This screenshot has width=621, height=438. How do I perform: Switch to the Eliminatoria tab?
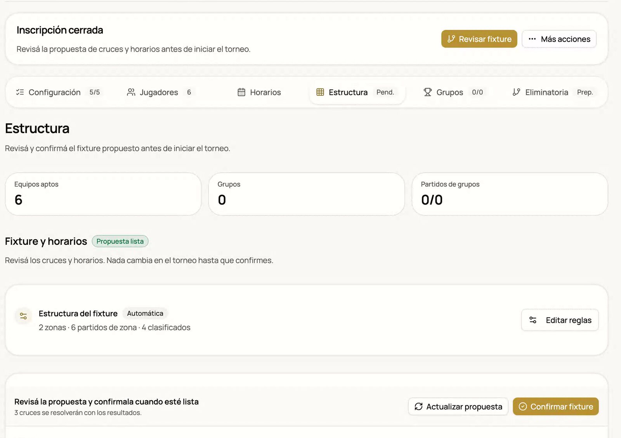[x=553, y=92]
